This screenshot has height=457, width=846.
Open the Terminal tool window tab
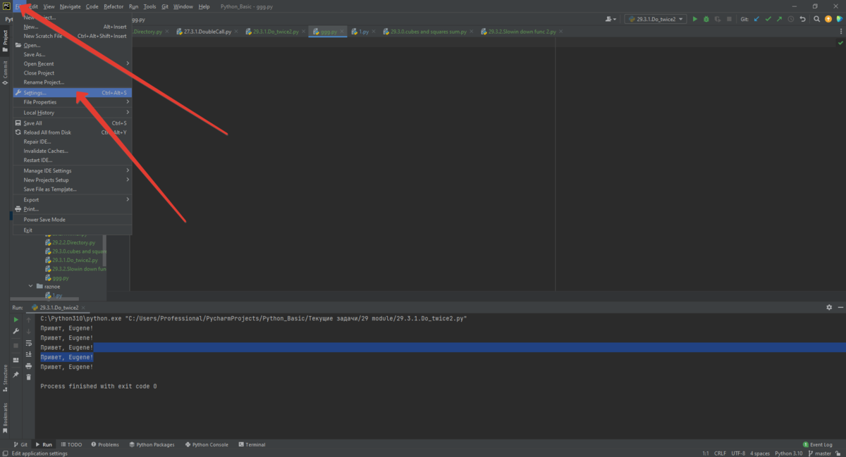(x=252, y=445)
